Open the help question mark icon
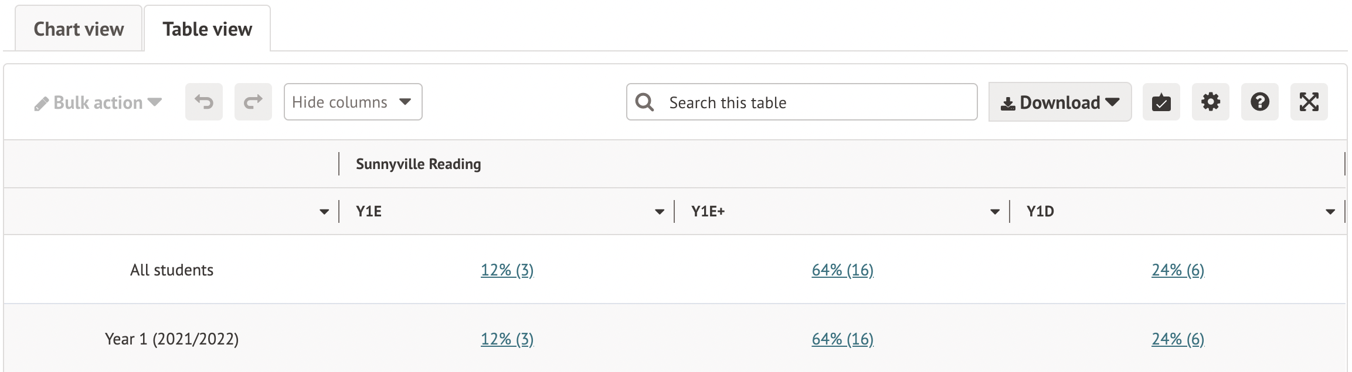The image size is (1352, 372). coord(1259,102)
